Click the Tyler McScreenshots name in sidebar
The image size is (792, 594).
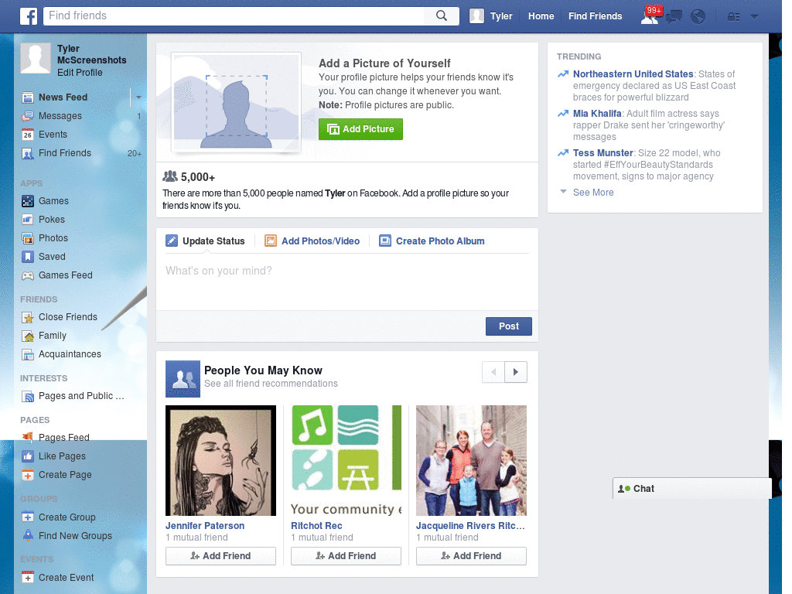pos(91,54)
